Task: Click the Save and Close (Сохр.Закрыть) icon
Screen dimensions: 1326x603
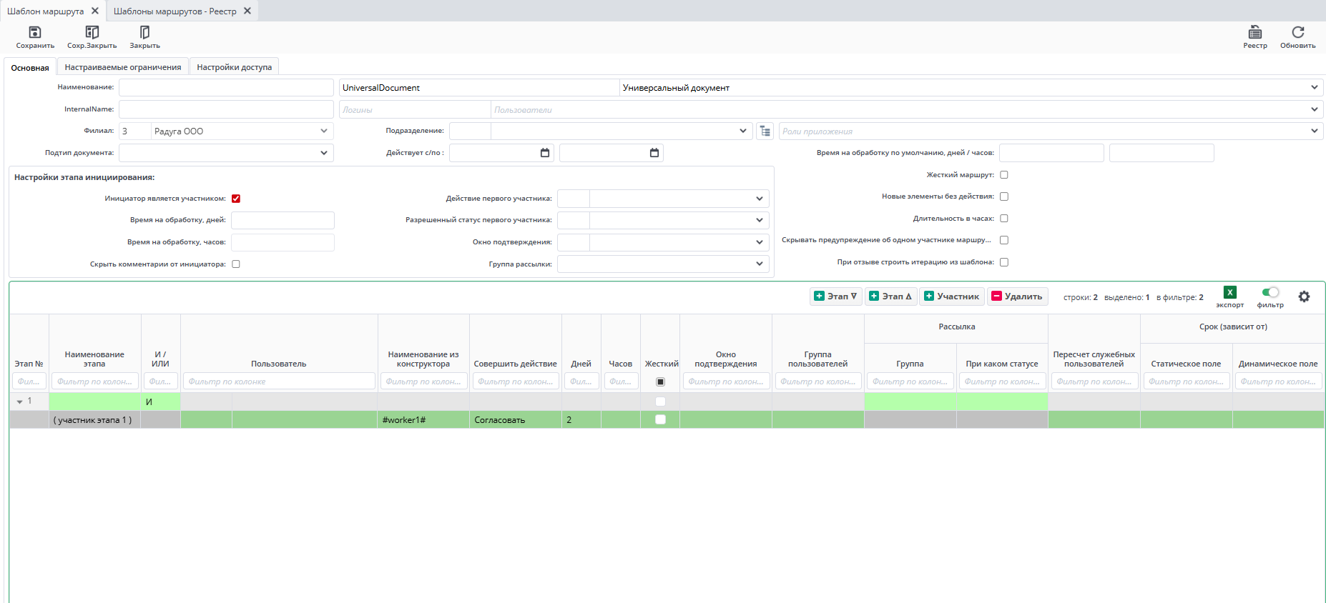Action: pyautogui.click(x=92, y=33)
